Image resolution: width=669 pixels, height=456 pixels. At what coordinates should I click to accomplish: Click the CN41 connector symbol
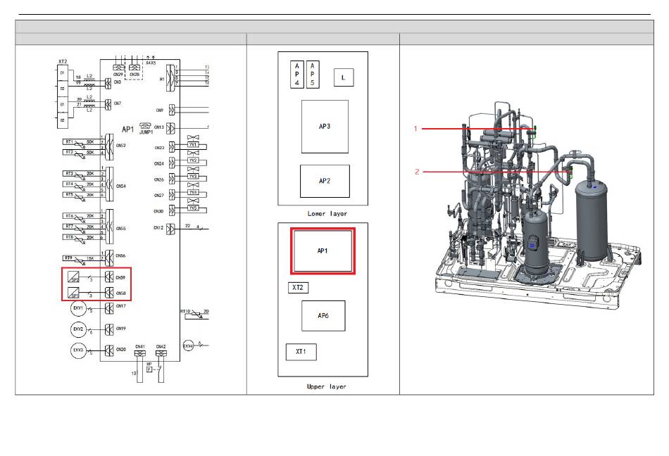139,354
